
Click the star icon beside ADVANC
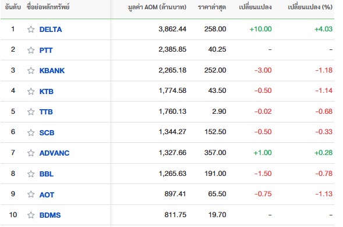point(31,153)
